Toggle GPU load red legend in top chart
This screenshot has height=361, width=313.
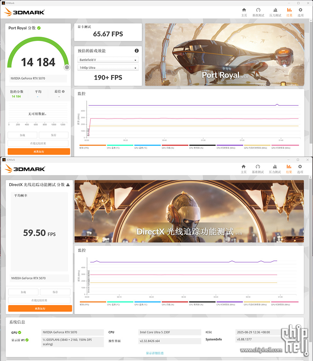tap(175, 147)
